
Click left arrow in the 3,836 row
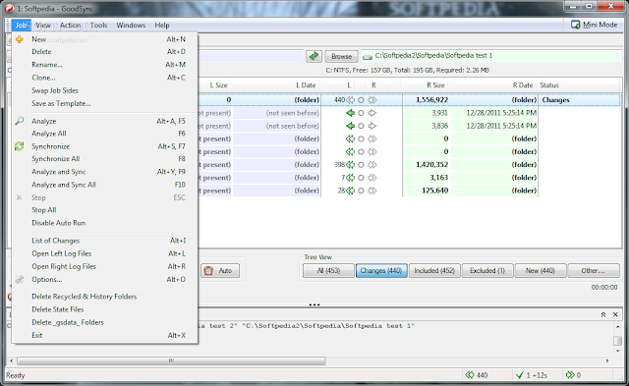point(350,126)
